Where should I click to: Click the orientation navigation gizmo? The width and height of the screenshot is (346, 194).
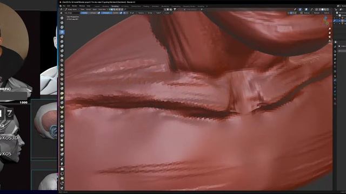[326, 20]
